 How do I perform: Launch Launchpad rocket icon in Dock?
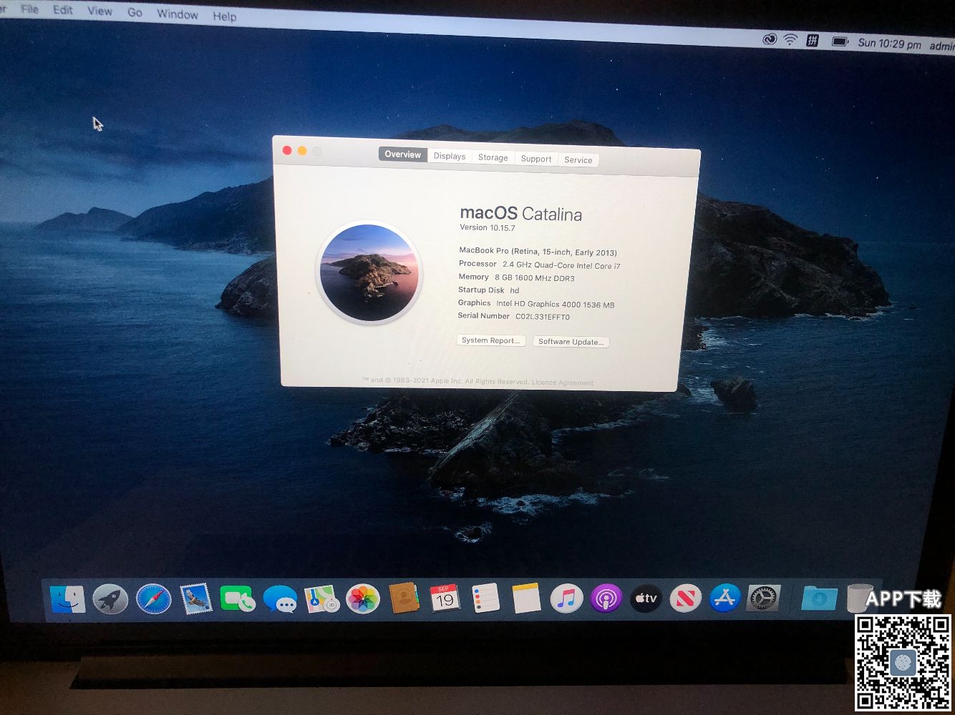click(110, 599)
